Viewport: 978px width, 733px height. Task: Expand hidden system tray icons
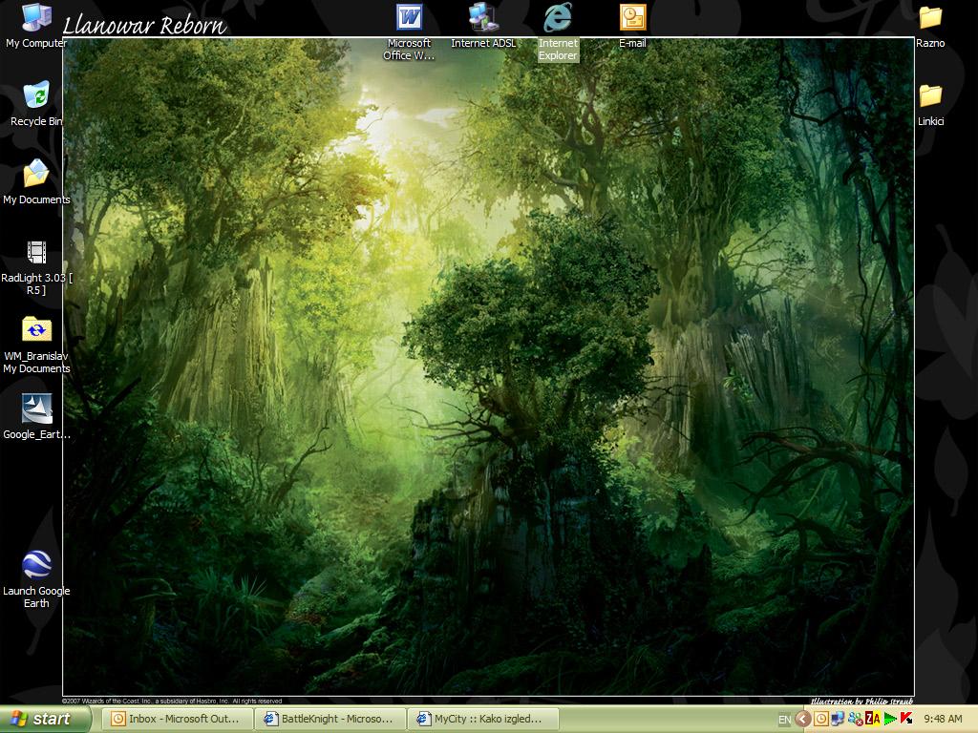pyautogui.click(x=803, y=720)
